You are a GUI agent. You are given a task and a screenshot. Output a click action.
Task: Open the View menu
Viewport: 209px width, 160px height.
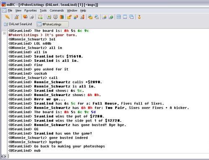(x=18, y=10)
